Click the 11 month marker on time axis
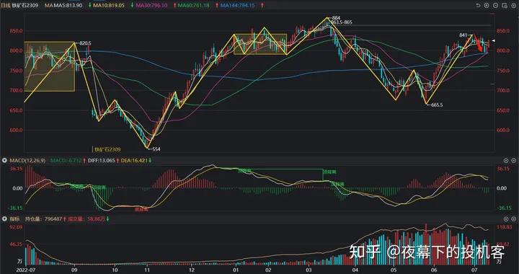The image size is (519, 274). pos(147,270)
